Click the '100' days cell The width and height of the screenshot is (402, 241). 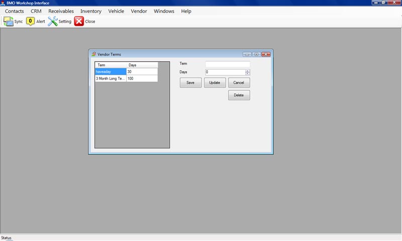pyautogui.click(x=142, y=79)
